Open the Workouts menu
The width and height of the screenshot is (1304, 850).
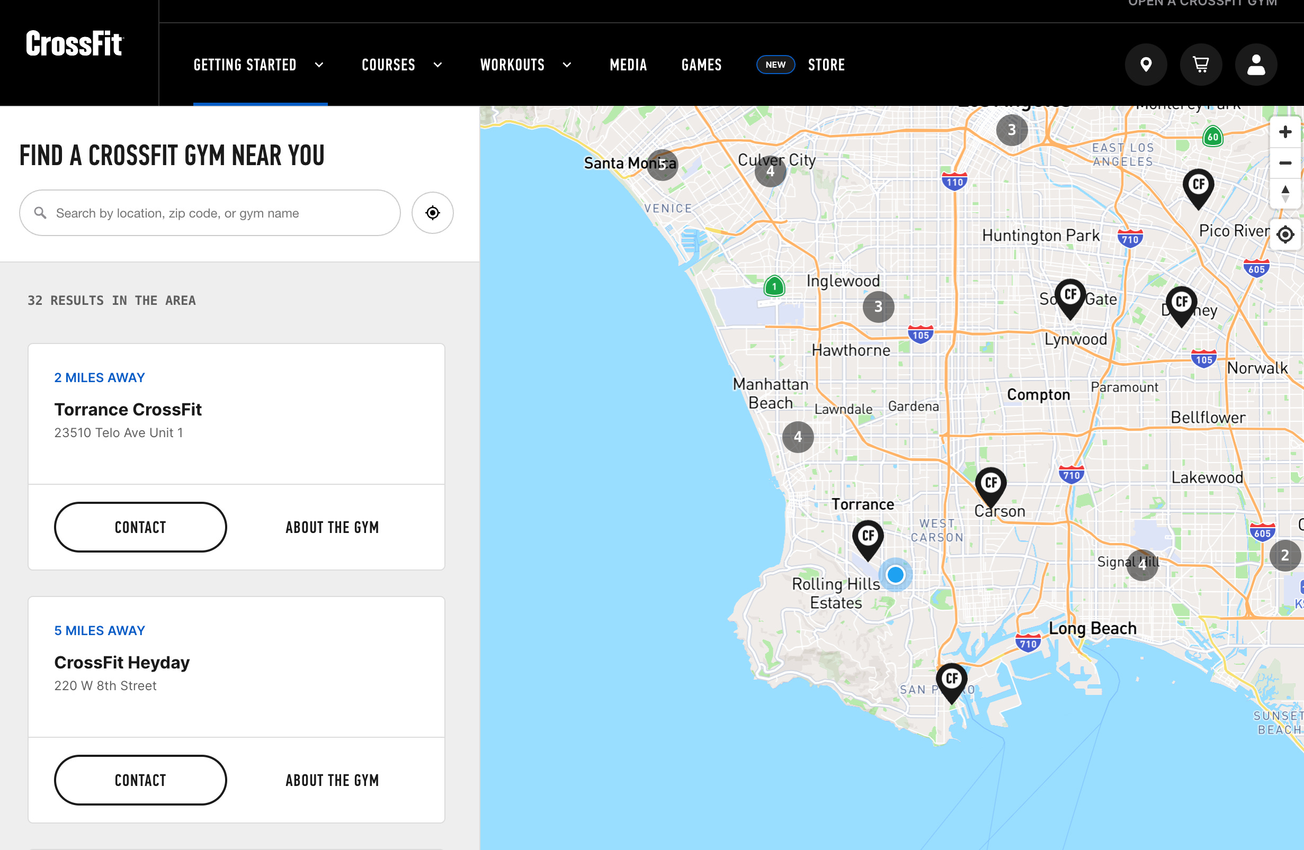click(512, 65)
